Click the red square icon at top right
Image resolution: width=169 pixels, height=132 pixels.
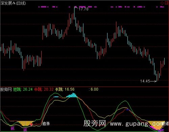coord(167,3)
